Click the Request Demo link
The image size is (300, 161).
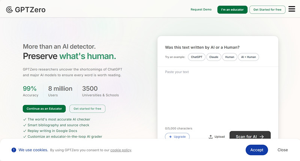(x=201, y=9)
